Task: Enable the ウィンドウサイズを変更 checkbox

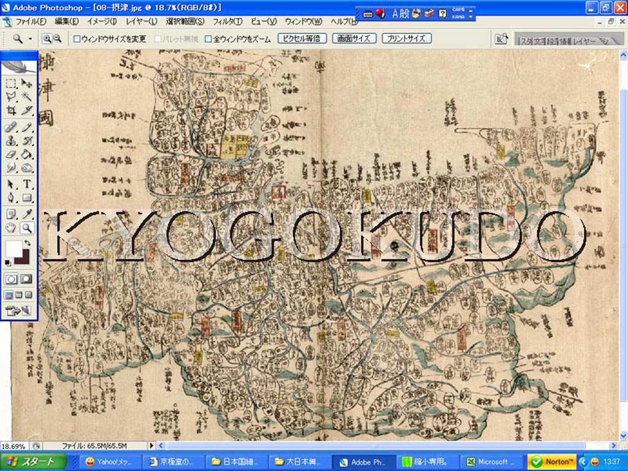Action: [77, 39]
